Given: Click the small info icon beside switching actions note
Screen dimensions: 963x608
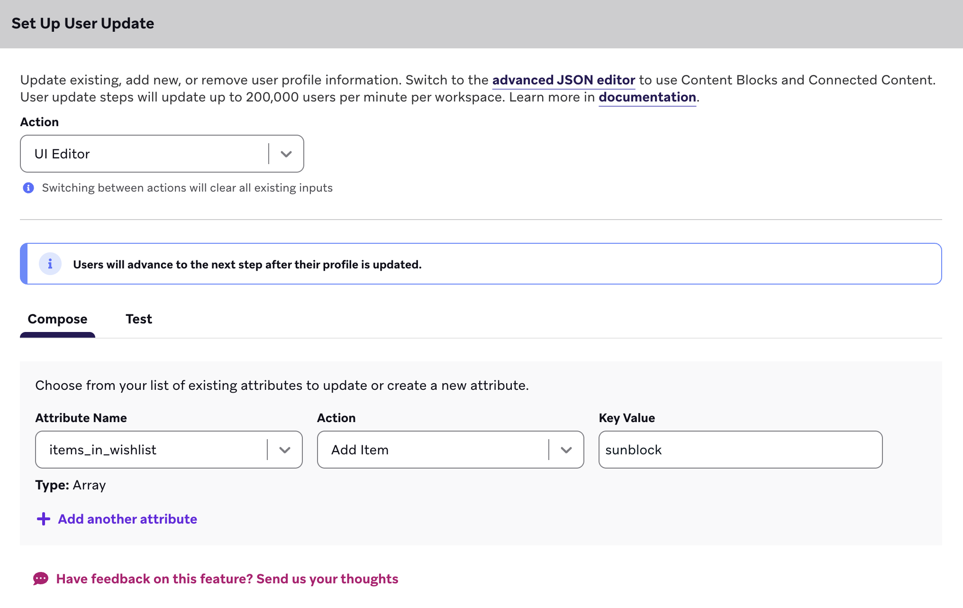Looking at the screenshot, I should point(28,188).
